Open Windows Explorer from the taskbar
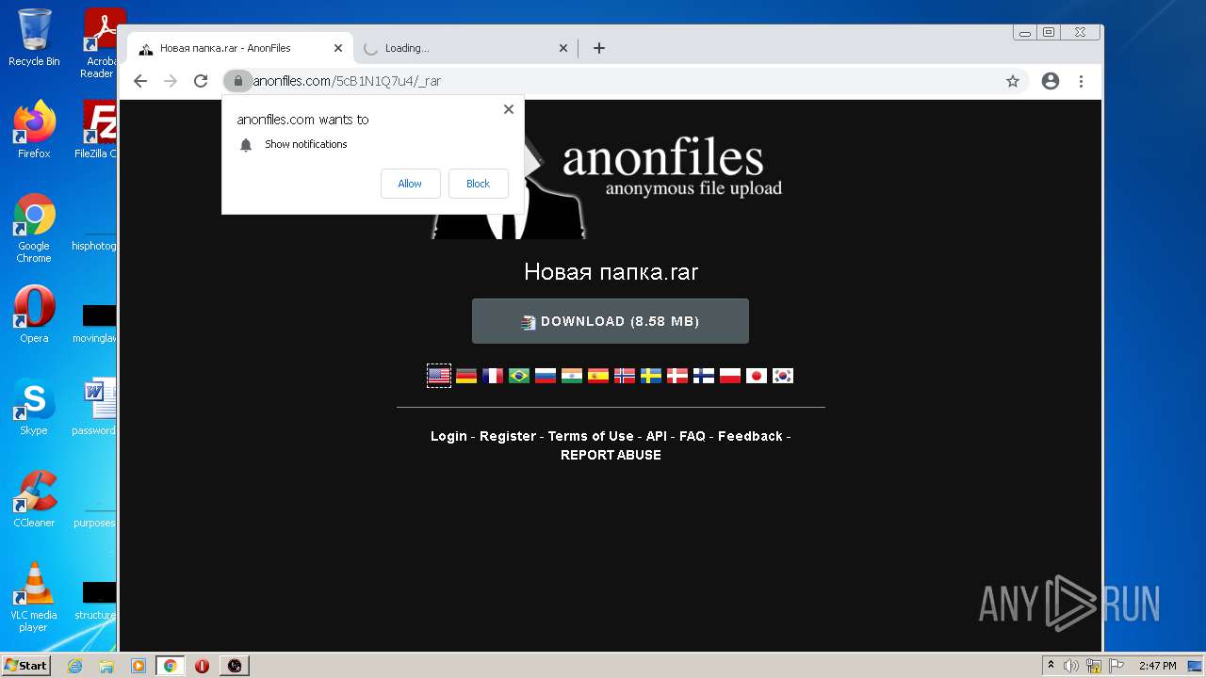 click(106, 666)
